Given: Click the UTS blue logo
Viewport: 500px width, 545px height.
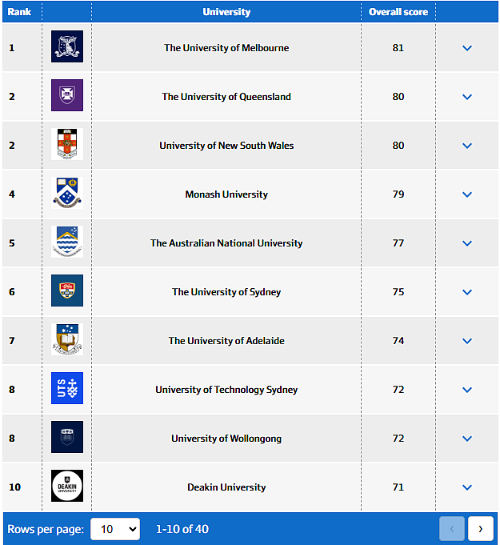Looking at the screenshot, I should click(x=67, y=388).
